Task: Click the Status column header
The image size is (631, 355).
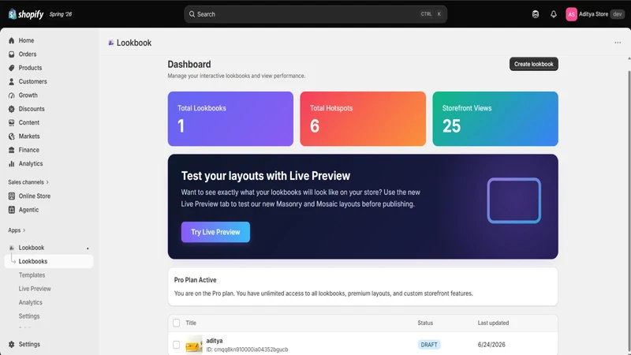Action: click(425, 323)
